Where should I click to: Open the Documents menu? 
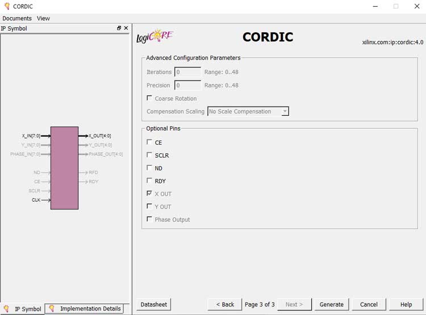(x=17, y=18)
